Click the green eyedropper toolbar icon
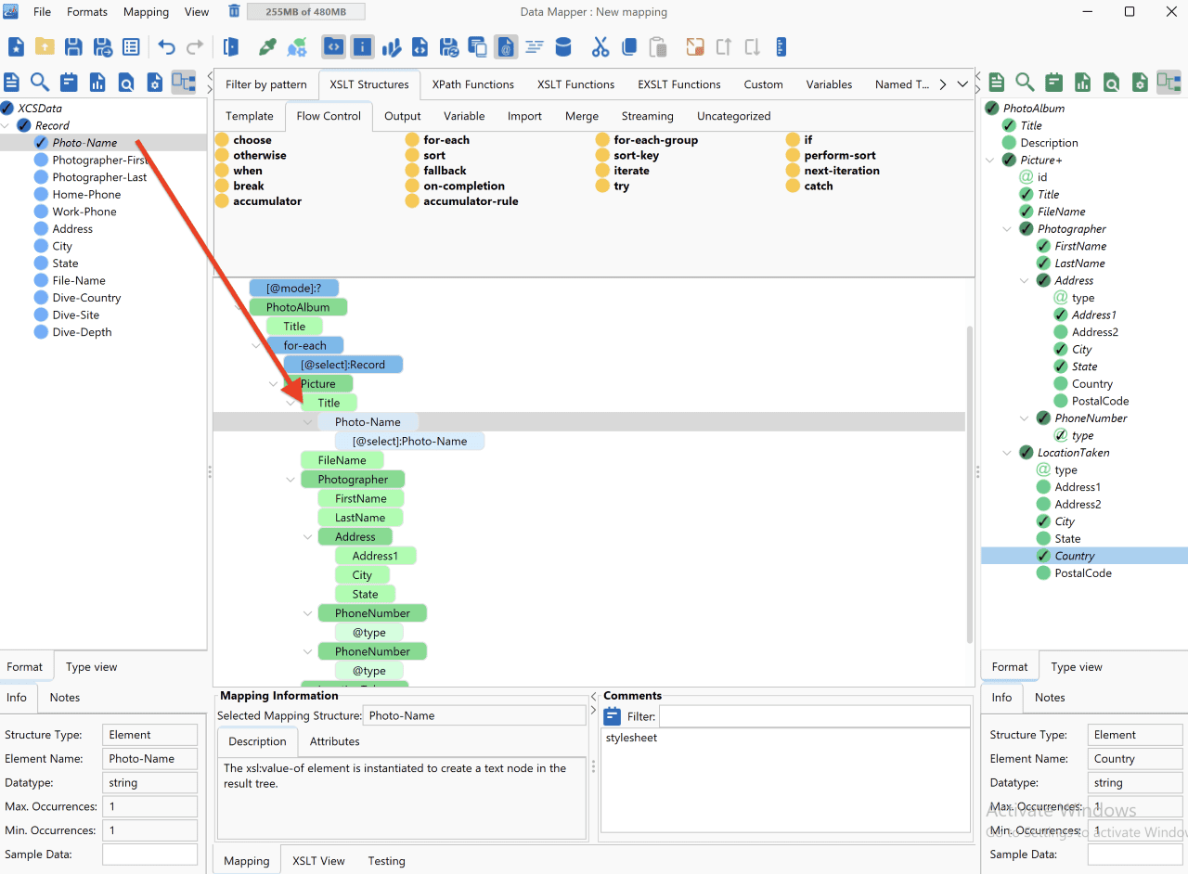 tap(267, 46)
